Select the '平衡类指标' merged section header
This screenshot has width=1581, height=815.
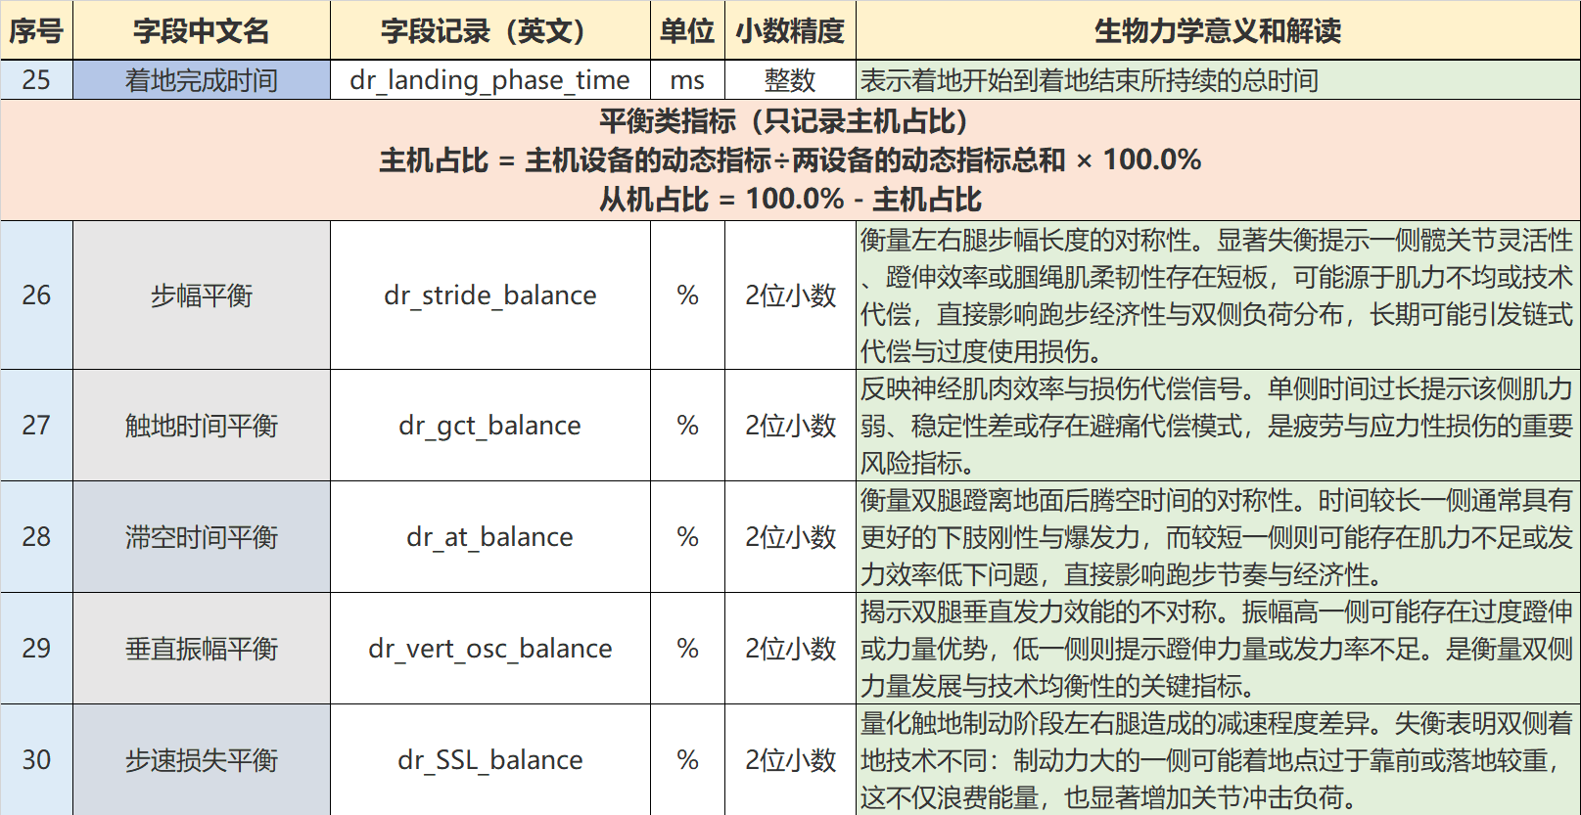(x=790, y=160)
